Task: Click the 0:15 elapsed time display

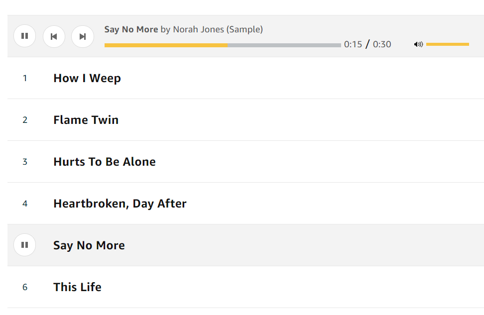Action: (x=353, y=44)
